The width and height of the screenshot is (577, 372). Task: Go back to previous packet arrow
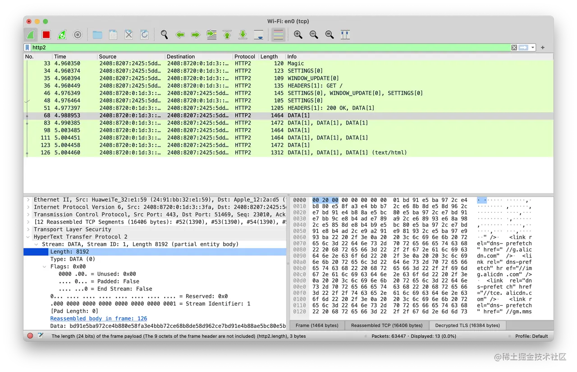tap(180, 35)
